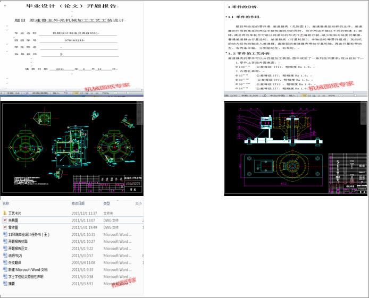
Task: Click 90% zoom level in right Word window
Action: coord(331,96)
